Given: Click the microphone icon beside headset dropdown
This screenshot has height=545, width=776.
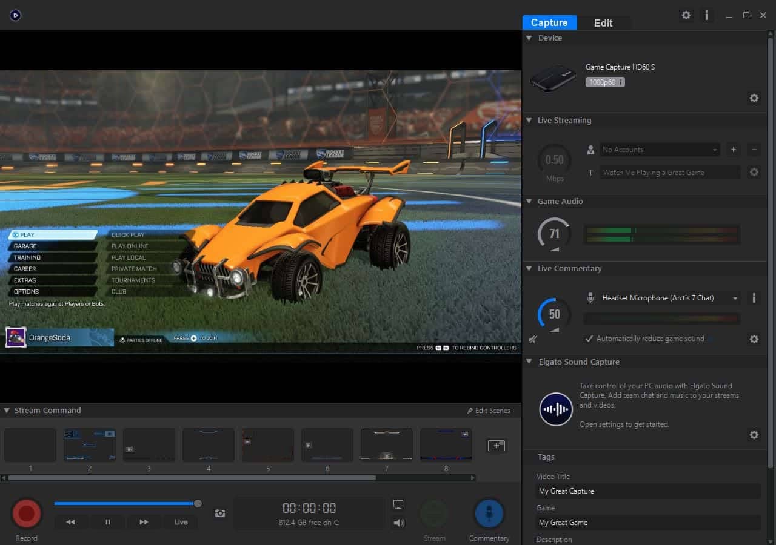Looking at the screenshot, I should click(590, 298).
